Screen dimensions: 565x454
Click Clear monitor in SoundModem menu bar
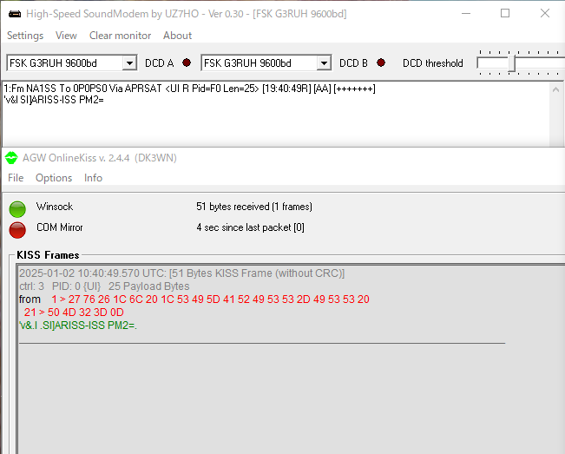point(120,36)
